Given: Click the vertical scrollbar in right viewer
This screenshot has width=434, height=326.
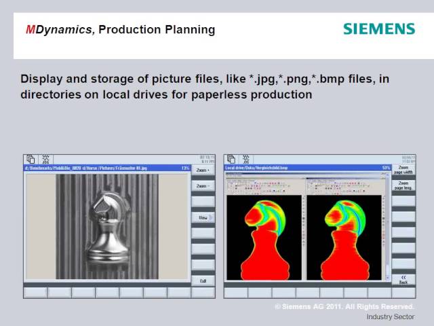Looking at the screenshot, I should 387,227.
